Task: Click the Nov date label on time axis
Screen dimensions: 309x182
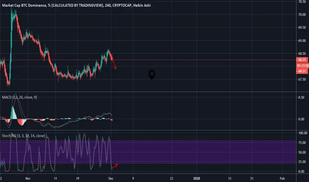Action: 28,178
